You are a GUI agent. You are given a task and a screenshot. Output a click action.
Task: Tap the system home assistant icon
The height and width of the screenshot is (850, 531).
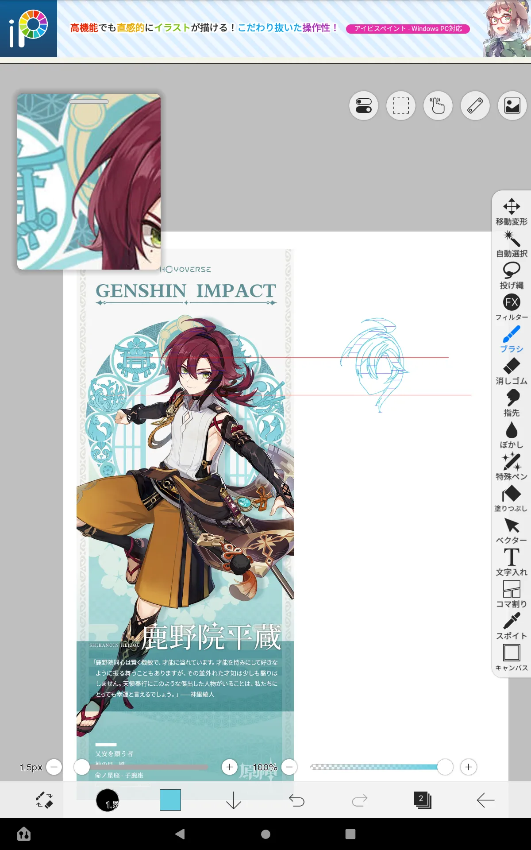[x=24, y=834]
